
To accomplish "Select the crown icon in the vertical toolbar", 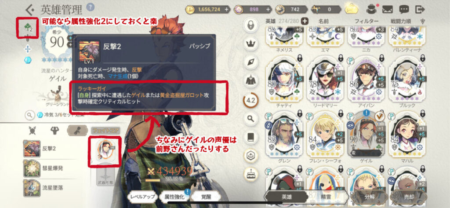I will (251, 44).
